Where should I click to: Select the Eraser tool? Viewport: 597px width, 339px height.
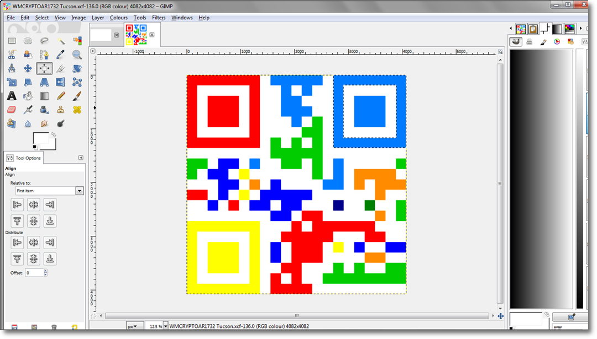pos(12,110)
